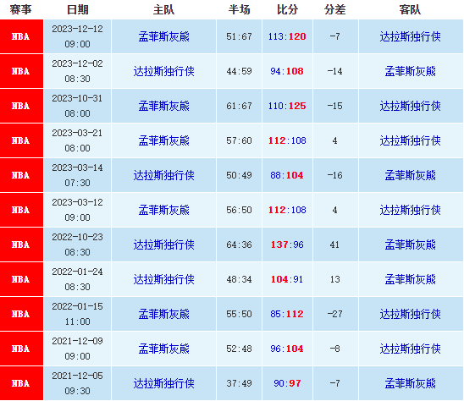Click NBA cell in the 2023-12-12 row
This screenshot has height=401, width=464.
(21, 36)
